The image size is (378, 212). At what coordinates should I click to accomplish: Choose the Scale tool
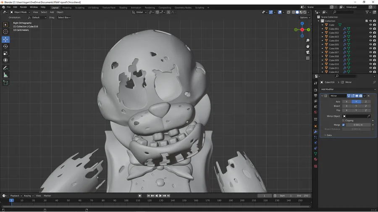click(5, 53)
